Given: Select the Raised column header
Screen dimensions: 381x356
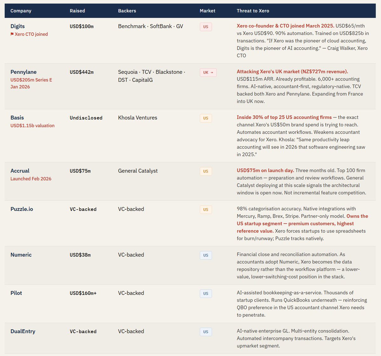Looking at the screenshot, I should coord(77,11).
